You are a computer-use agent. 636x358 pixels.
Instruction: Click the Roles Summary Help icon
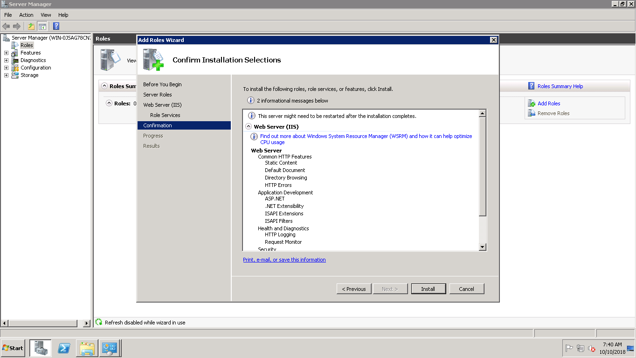click(531, 86)
